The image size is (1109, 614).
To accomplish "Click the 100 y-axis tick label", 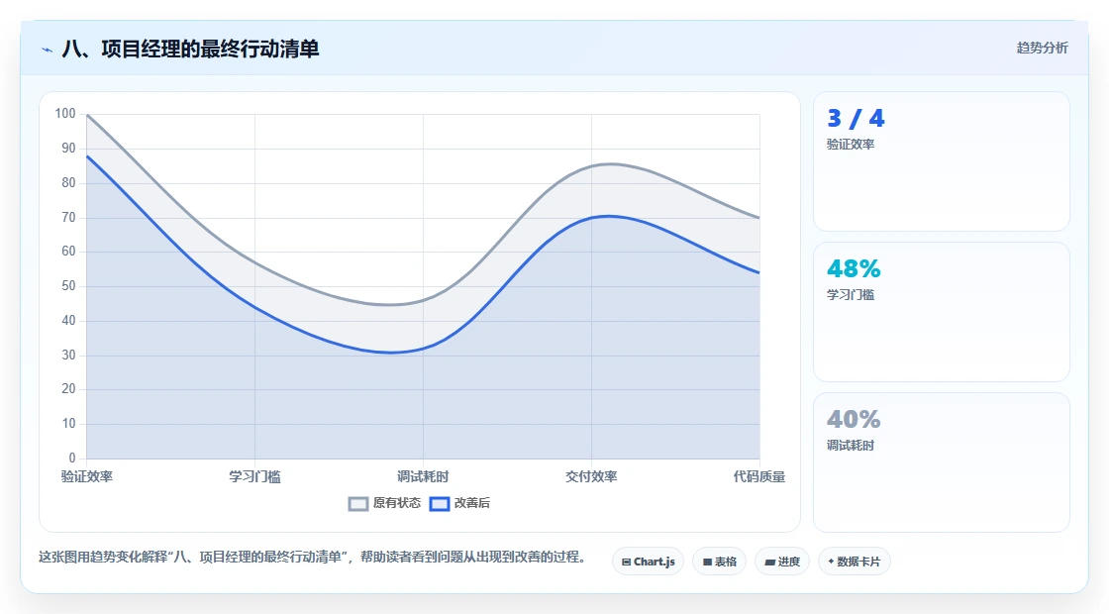I will (65, 114).
